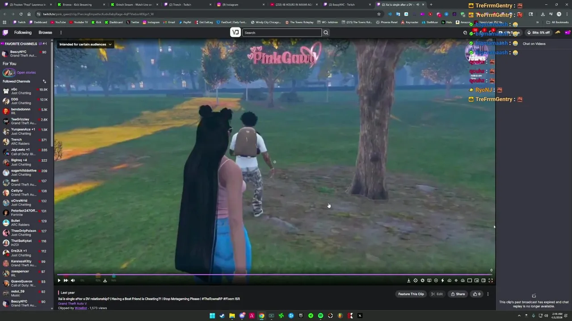572x321 pixels.
Task: Open the PayPal bookmark
Action: point(185,22)
